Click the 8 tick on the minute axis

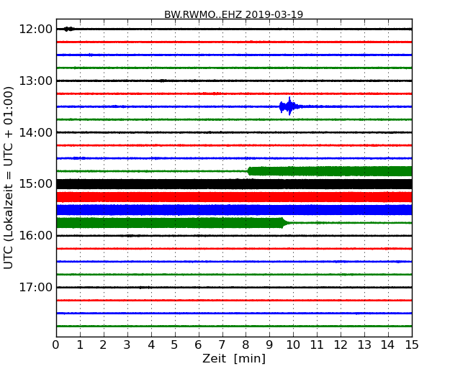tap(246, 345)
